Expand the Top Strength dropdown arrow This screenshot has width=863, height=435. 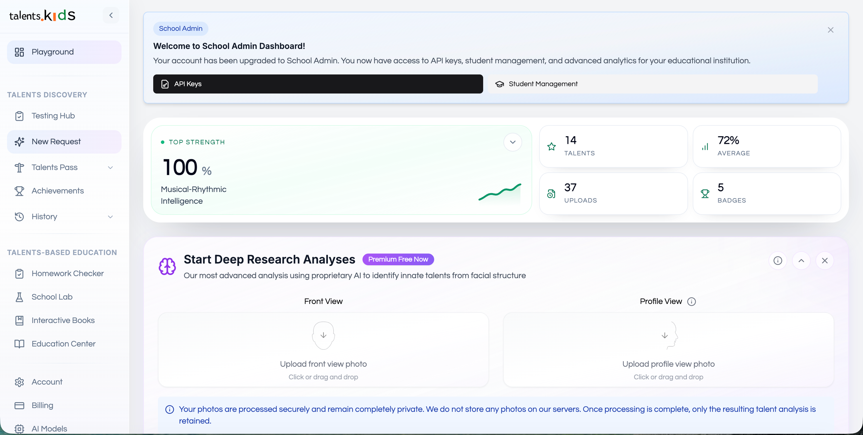[513, 142]
